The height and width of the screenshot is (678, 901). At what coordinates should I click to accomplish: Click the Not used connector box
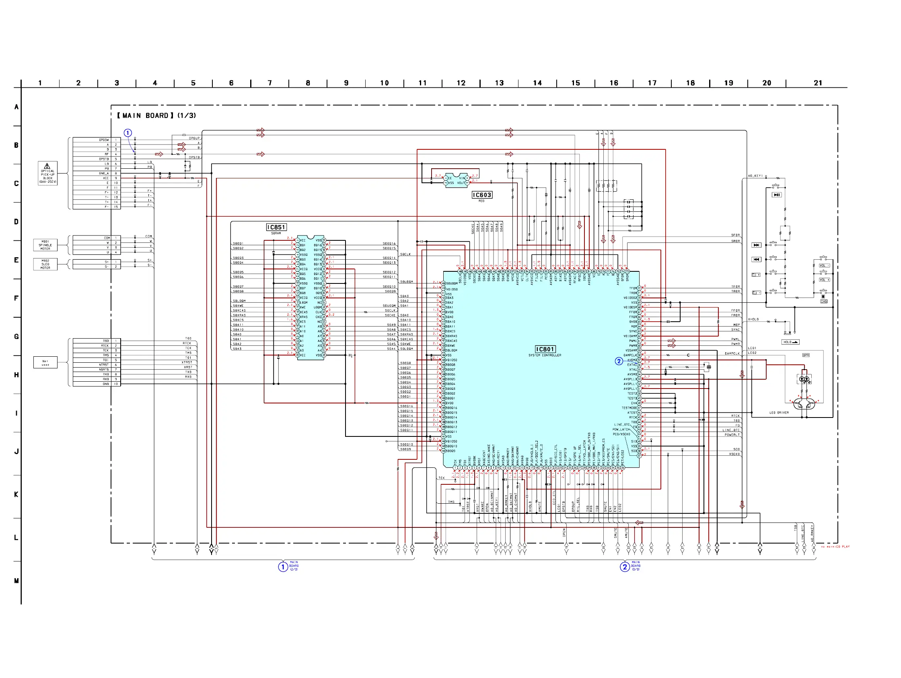[x=45, y=362]
